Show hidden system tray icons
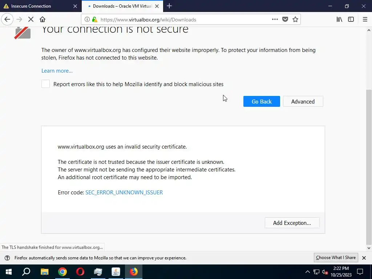 (307, 272)
